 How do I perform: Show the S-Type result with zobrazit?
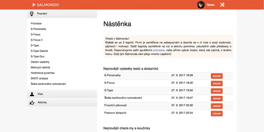pos(217,91)
